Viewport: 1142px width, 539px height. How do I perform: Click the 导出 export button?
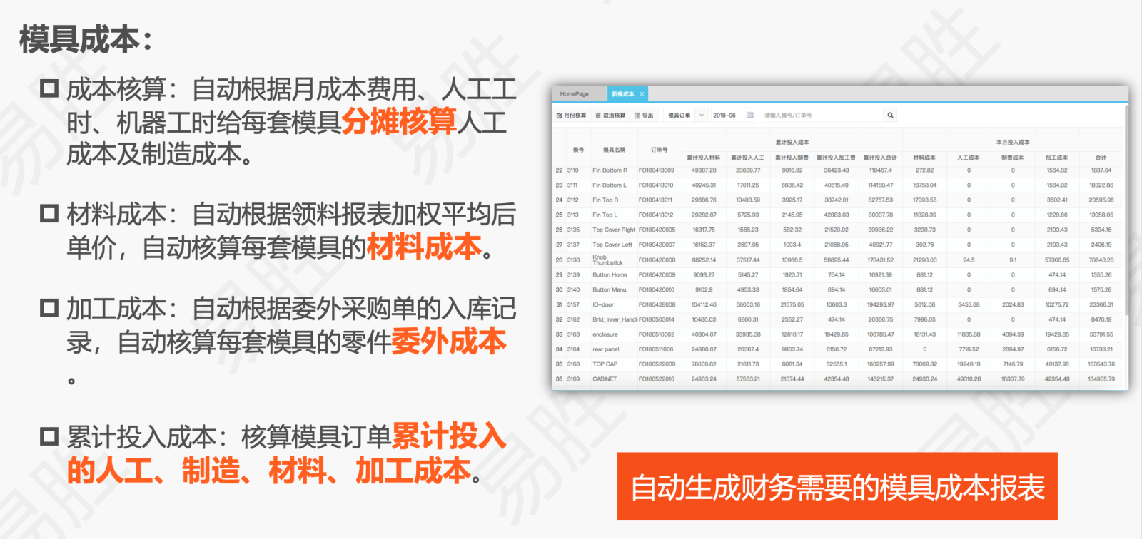click(644, 115)
